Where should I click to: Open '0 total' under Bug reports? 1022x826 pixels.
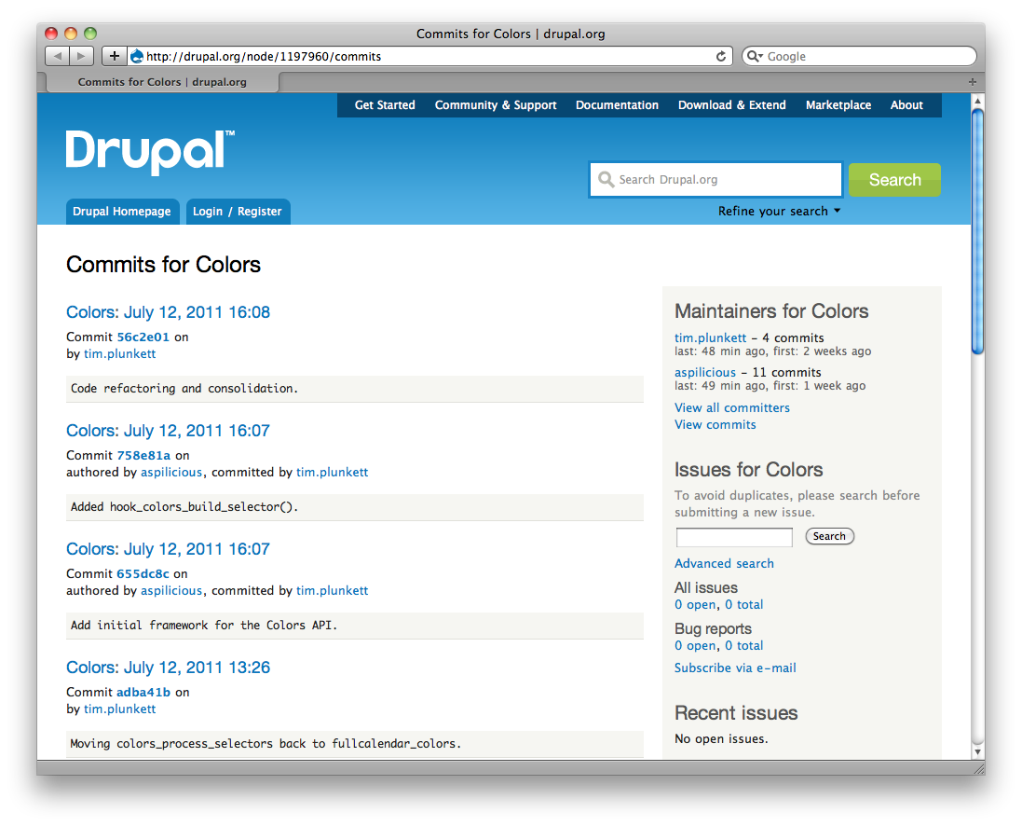coord(743,646)
